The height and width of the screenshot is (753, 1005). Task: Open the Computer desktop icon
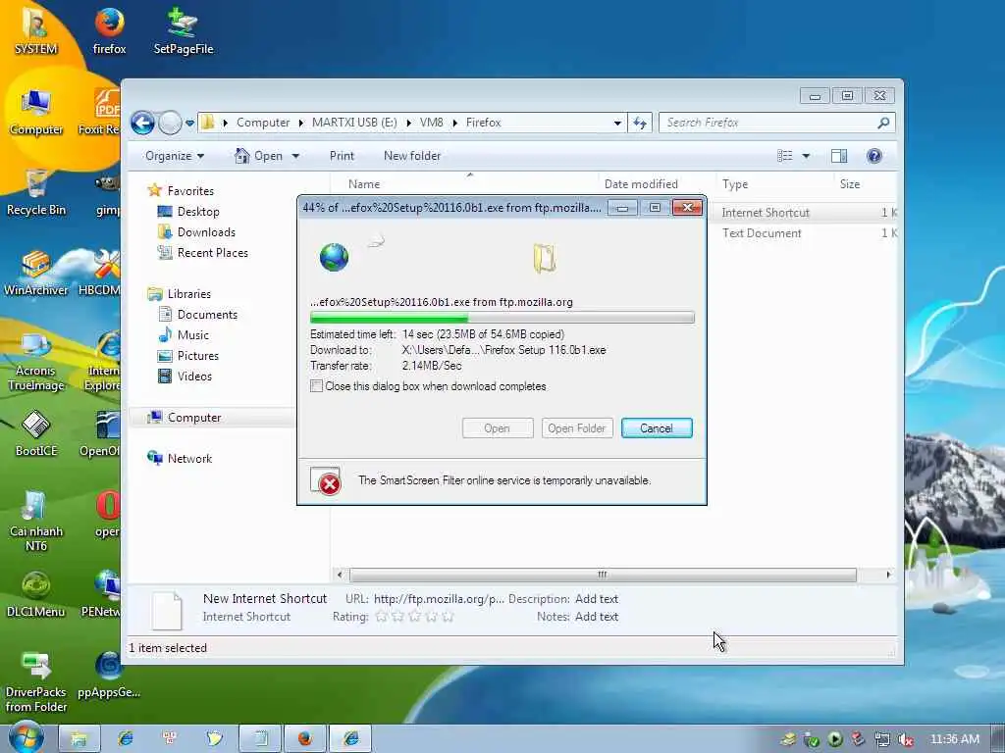(x=36, y=112)
